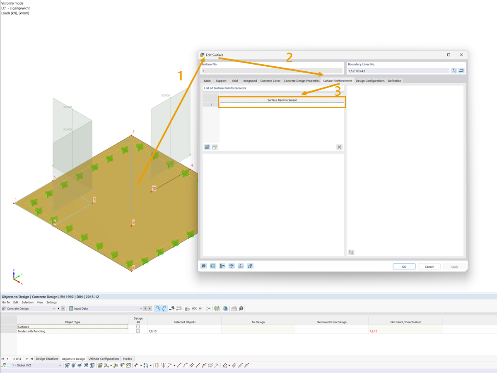
Task: Switch to the Support tab
Action: pos(221,81)
